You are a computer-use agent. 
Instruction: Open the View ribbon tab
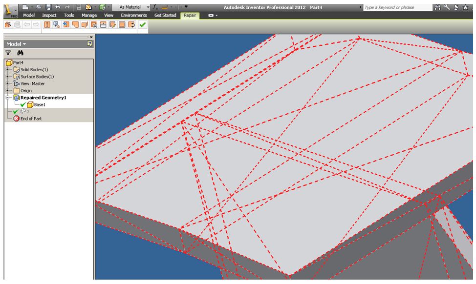pos(108,15)
